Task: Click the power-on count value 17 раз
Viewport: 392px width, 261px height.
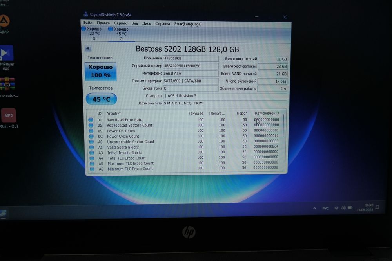Action: (272, 81)
